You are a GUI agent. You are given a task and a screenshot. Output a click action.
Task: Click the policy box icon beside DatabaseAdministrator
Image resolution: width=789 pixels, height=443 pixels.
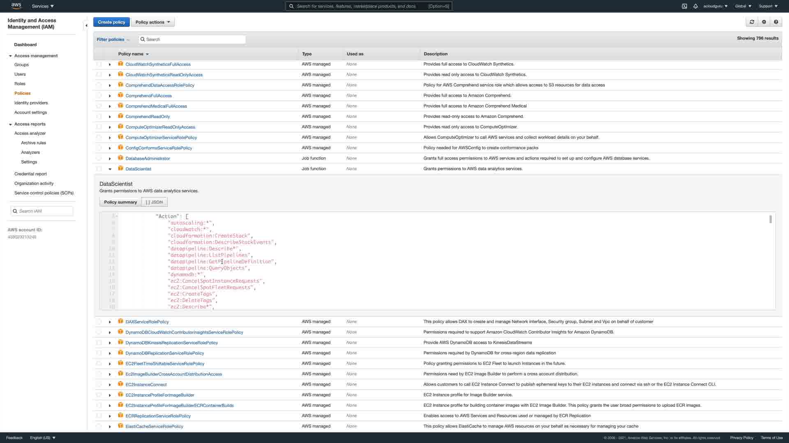(x=120, y=158)
